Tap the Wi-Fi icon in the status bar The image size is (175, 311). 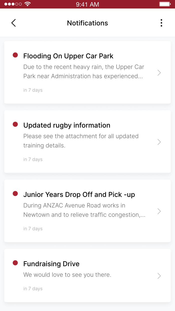pyautogui.click(x=27, y=4)
